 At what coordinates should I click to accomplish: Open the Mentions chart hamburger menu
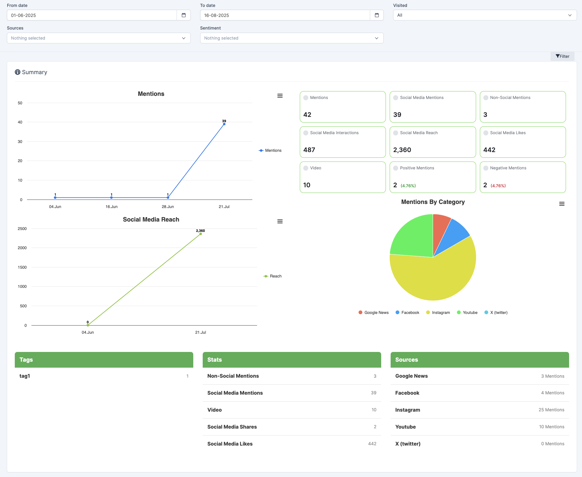[280, 96]
